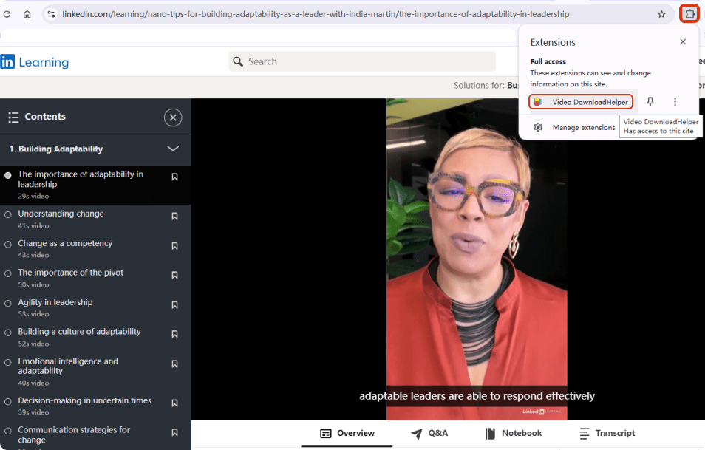Select the Notebook tab
The width and height of the screenshot is (705, 450).
tap(514, 434)
